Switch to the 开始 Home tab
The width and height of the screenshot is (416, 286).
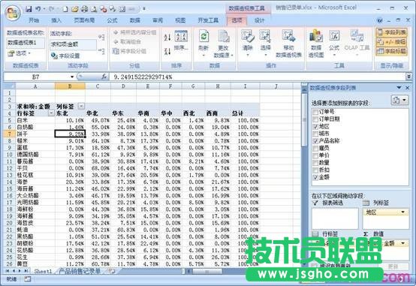click(34, 20)
